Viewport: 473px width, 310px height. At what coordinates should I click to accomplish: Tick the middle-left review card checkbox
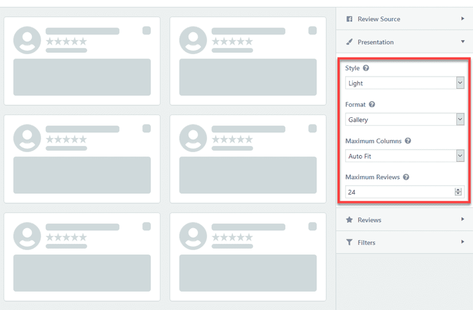tap(147, 129)
